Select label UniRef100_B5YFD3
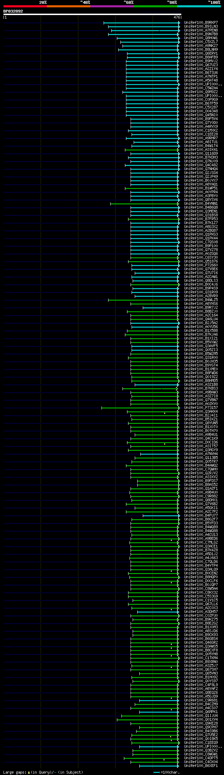This screenshot has width=224, height=775. (201, 523)
